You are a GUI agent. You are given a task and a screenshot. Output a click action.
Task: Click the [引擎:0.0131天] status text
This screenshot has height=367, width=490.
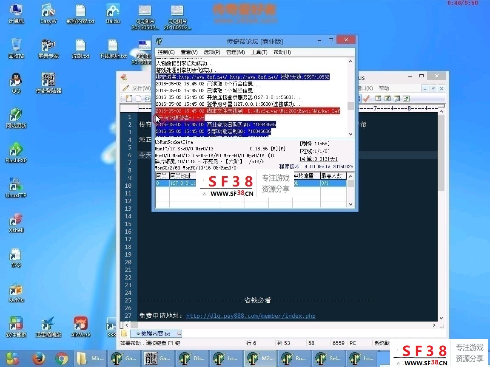coord(319,159)
